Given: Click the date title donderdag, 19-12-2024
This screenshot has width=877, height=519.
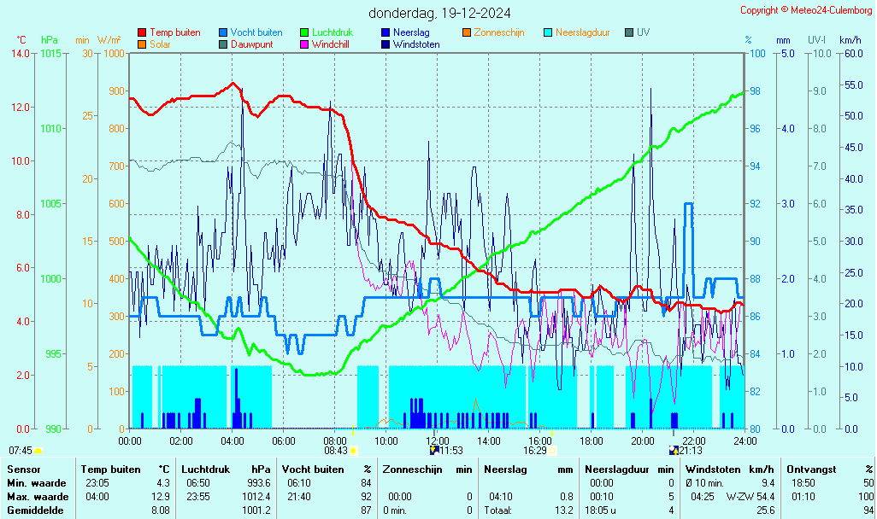Looking at the screenshot, I should pyautogui.click(x=440, y=13).
